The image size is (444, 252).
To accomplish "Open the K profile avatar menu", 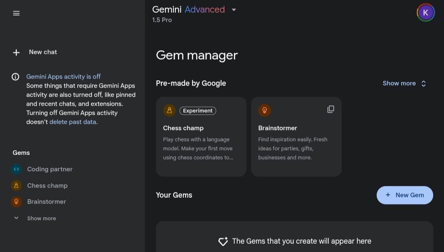I will click(x=425, y=12).
